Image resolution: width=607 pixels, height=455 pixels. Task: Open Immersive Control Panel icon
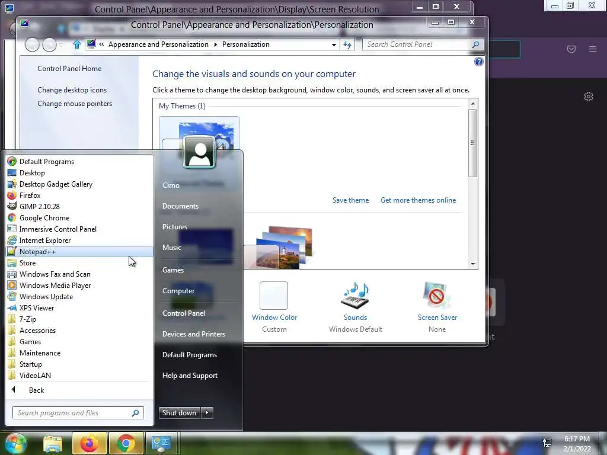click(12, 229)
